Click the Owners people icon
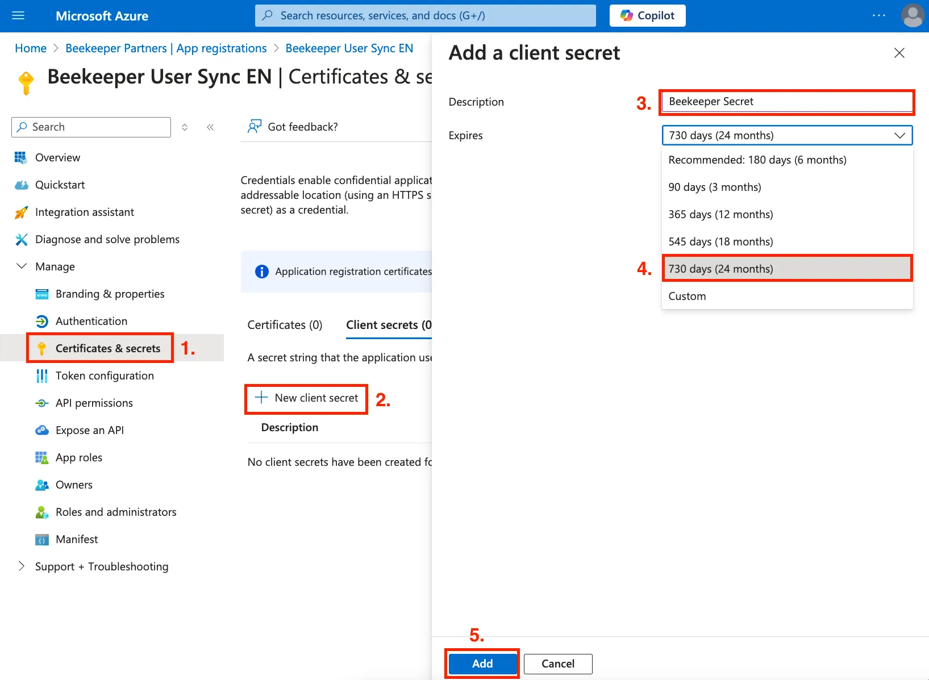The width and height of the screenshot is (929, 680). tap(42, 485)
